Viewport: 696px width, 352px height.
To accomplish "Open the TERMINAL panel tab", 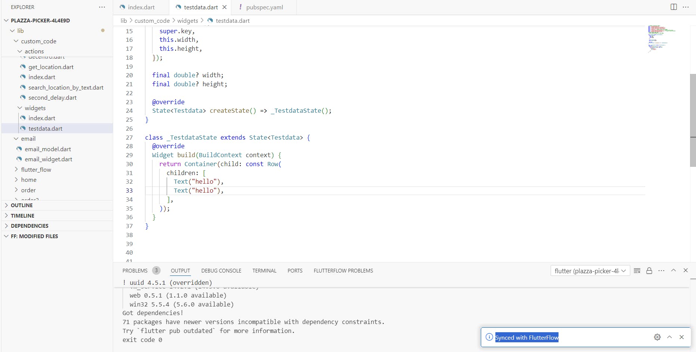I will pos(264,271).
